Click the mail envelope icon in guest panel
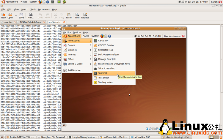Screen dimensions: 223x139 (106, 36)
